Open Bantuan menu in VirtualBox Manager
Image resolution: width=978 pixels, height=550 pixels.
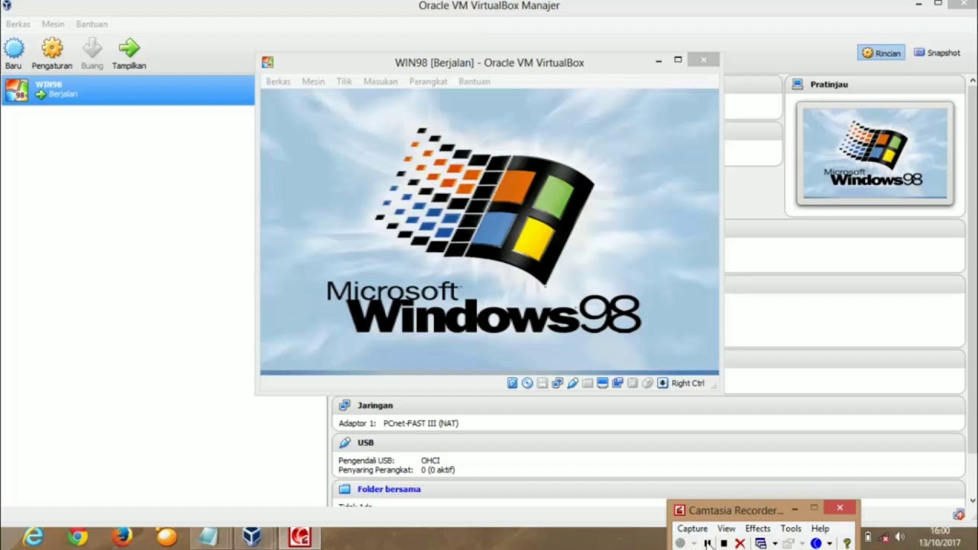pos(92,24)
